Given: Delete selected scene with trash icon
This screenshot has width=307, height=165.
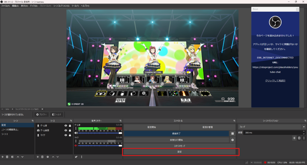Looking at the screenshot, I should [7, 157].
